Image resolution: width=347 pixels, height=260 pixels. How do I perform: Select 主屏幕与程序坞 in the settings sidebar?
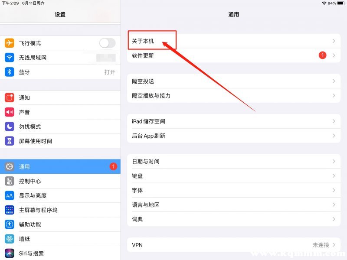60,210
